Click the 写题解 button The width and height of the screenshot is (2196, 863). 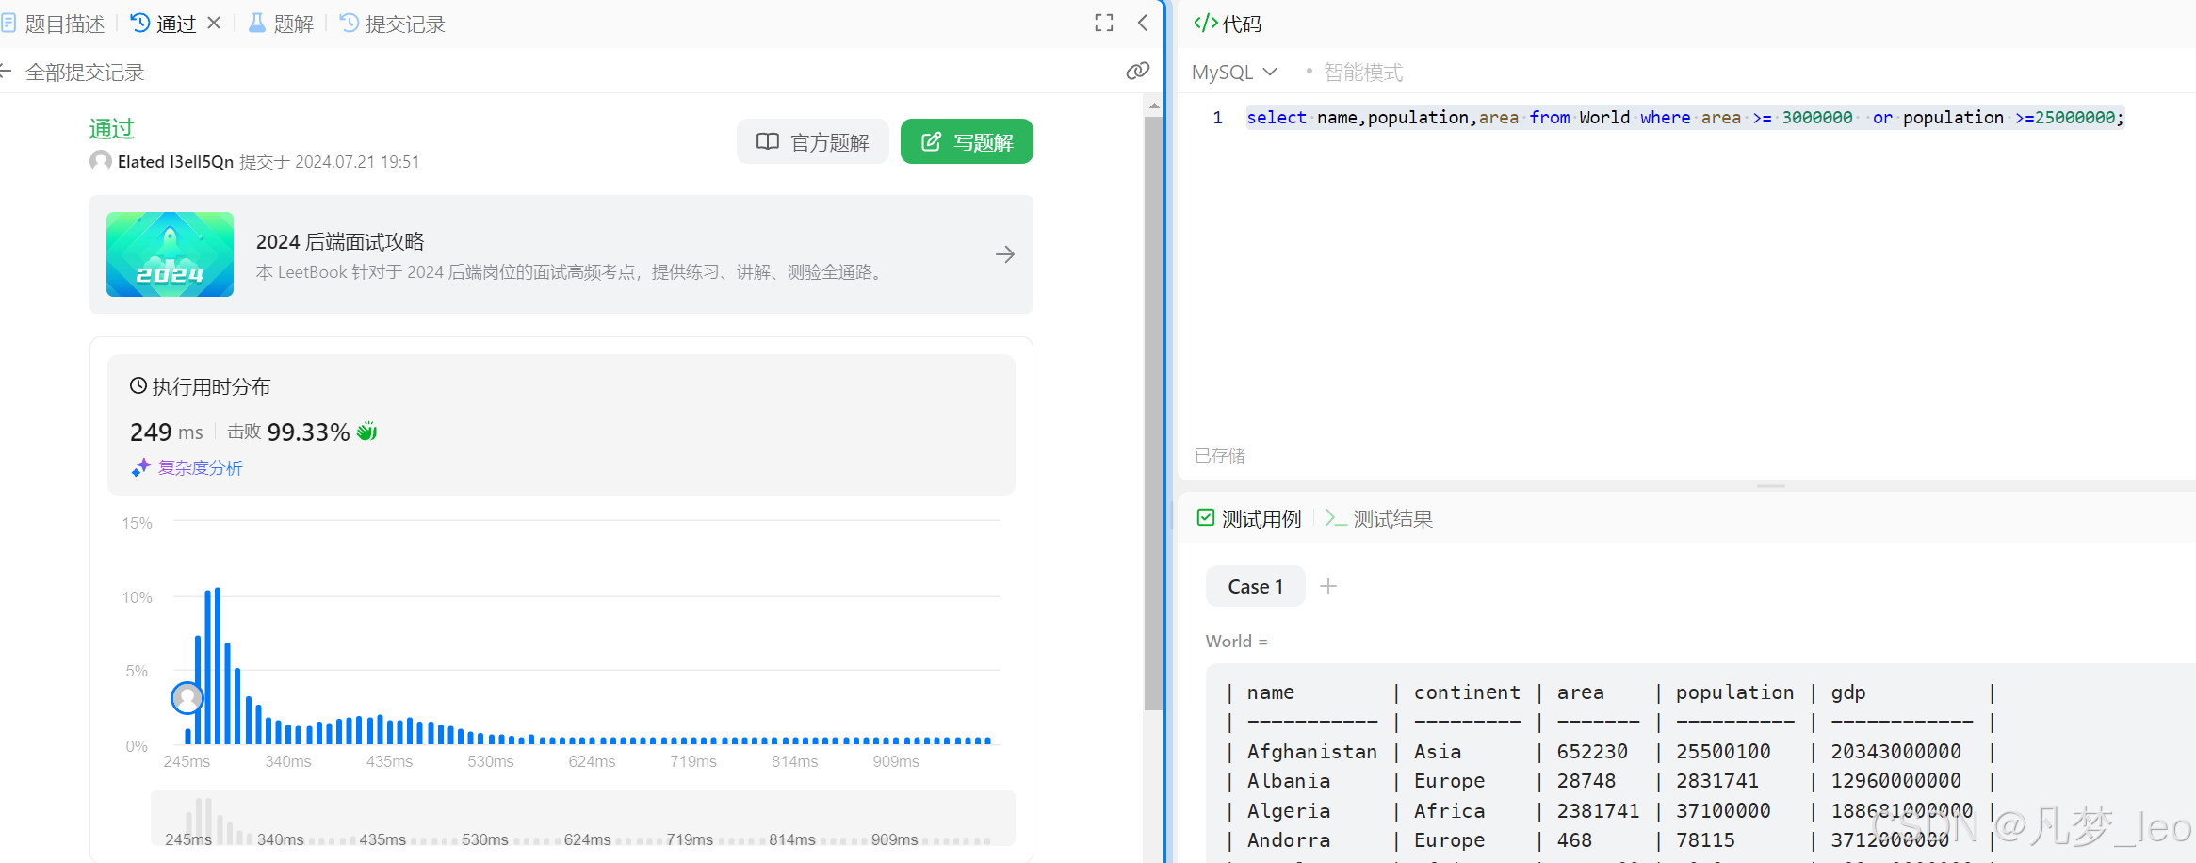[x=967, y=141]
